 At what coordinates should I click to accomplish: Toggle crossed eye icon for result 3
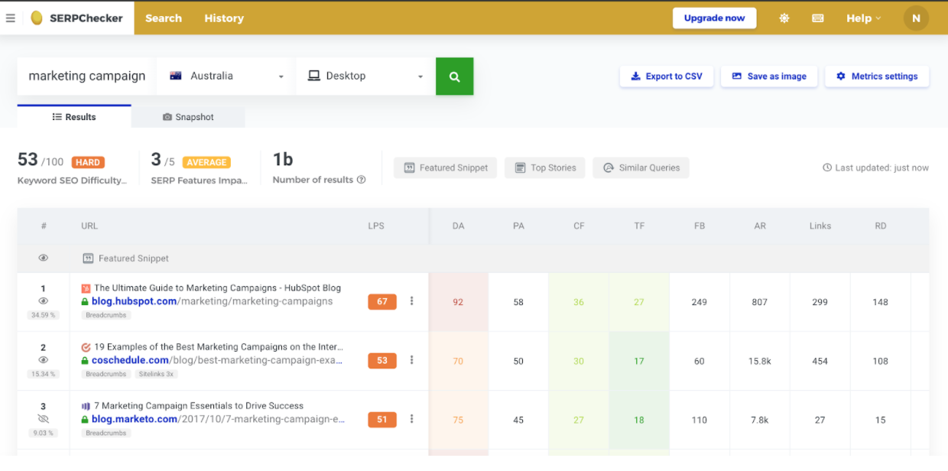pyautogui.click(x=44, y=419)
